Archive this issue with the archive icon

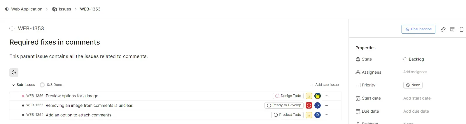point(452,29)
